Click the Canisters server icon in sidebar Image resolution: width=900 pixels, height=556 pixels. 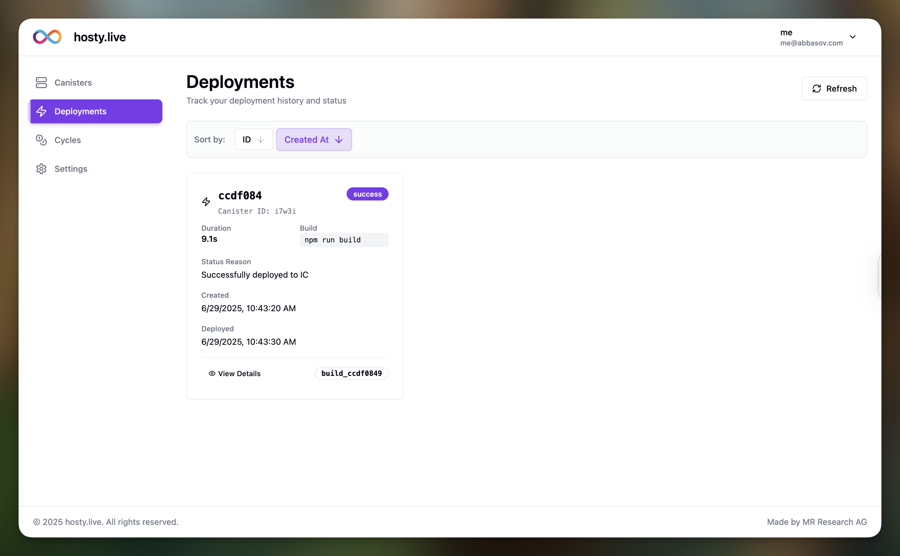[41, 82]
